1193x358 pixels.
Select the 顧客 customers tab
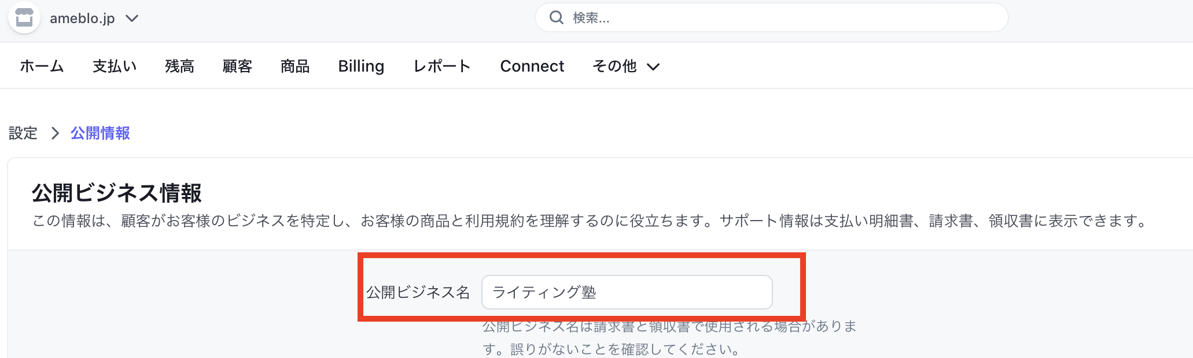click(x=237, y=66)
